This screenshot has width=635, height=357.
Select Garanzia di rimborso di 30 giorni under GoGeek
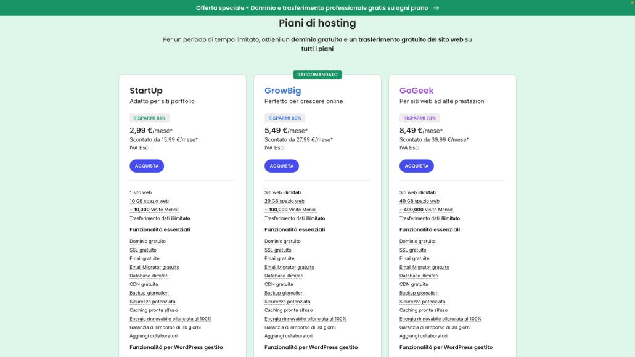(434, 327)
